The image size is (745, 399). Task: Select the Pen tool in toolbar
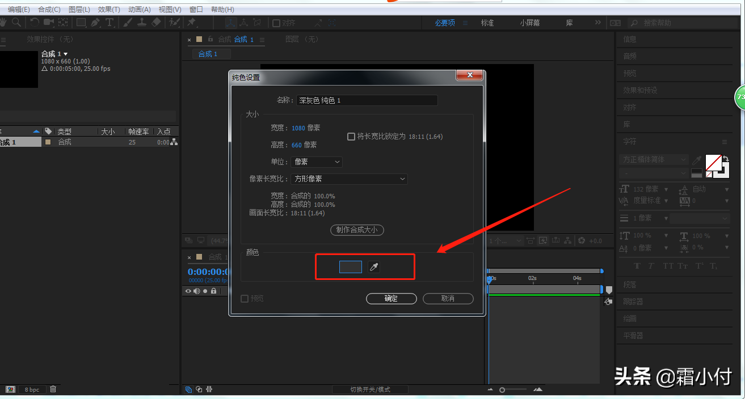95,22
